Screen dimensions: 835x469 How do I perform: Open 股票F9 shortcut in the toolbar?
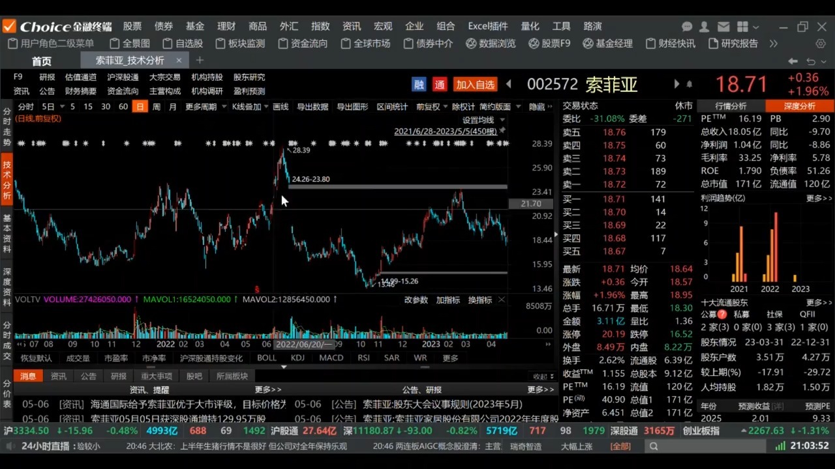click(x=549, y=44)
